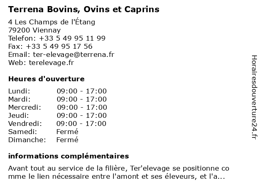The width and height of the screenshot is (261, 195).
Task: Select the Jeudi row label
Action: [18, 115]
